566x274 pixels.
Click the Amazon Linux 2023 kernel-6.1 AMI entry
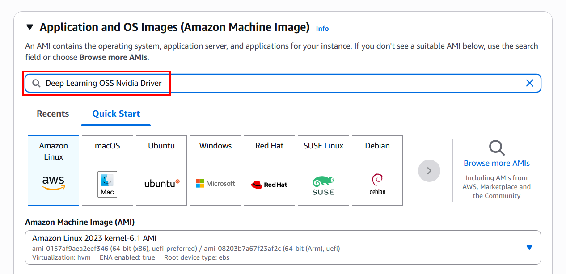(94, 238)
